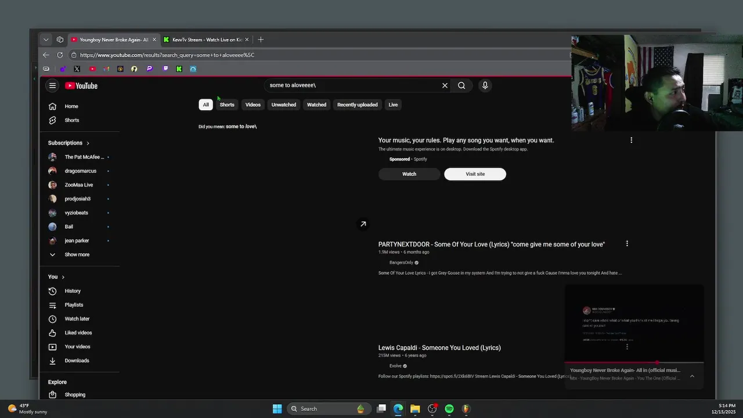The height and width of the screenshot is (418, 743).
Task: Click the magnifier search button
Action: pos(461,85)
